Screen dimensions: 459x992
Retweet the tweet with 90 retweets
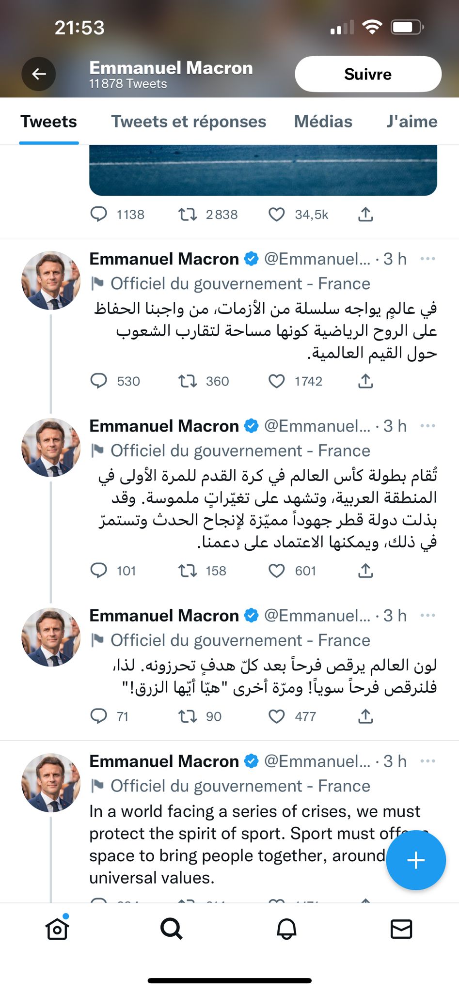[x=187, y=716]
